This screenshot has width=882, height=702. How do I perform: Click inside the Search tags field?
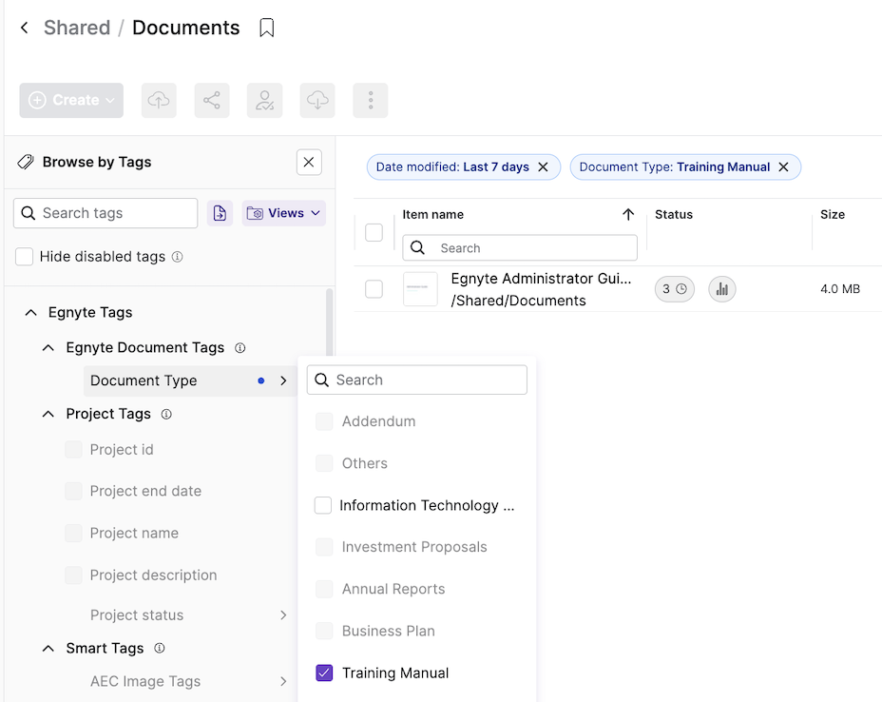[105, 212]
